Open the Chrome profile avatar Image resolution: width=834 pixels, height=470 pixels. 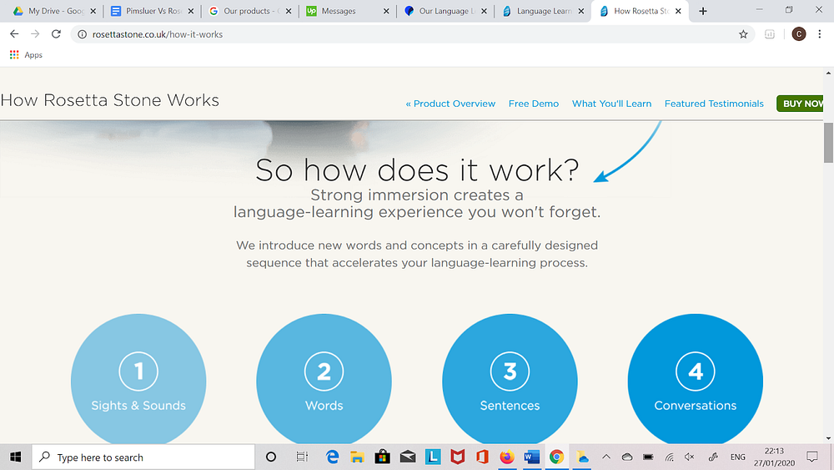798,34
